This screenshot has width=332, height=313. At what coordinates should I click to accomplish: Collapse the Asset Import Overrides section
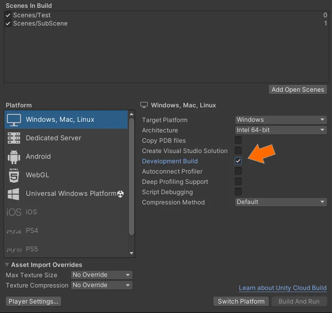tap(7, 264)
